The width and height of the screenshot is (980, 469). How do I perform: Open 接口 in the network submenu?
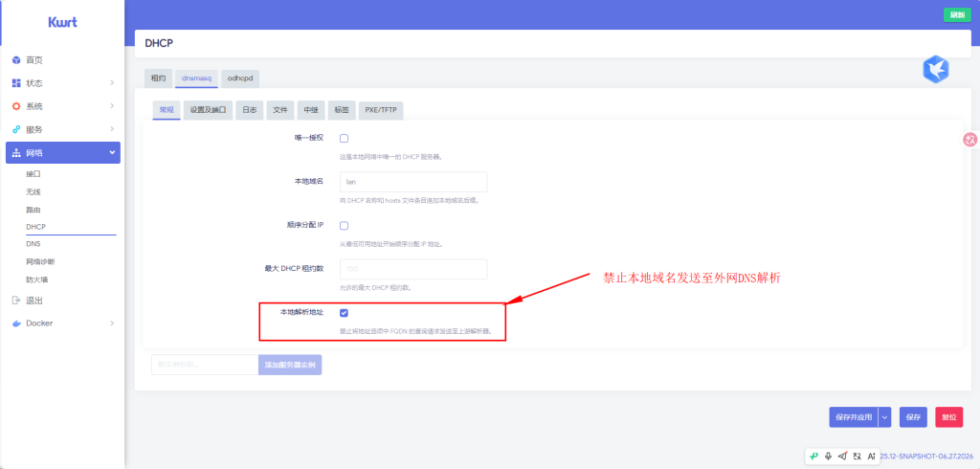pos(33,174)
